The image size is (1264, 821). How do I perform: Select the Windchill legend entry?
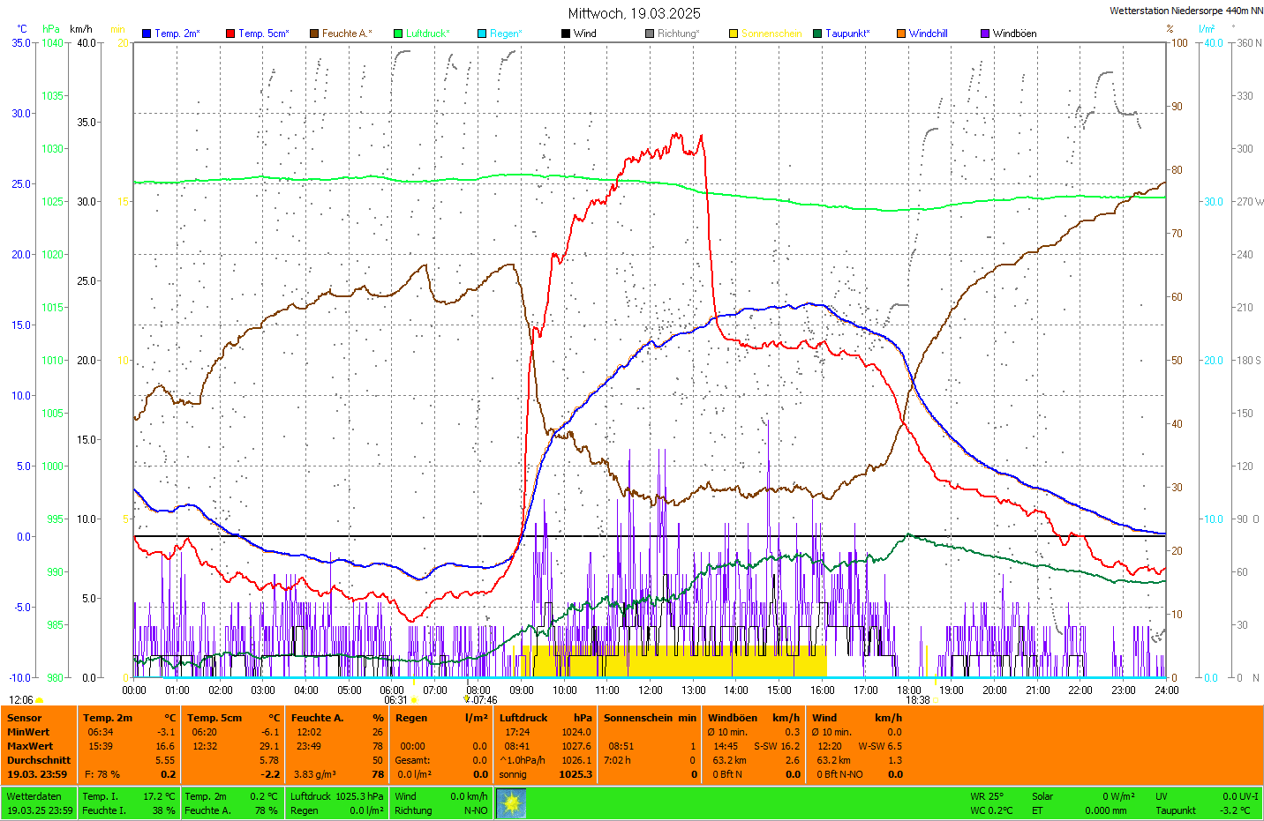point(928,34)
